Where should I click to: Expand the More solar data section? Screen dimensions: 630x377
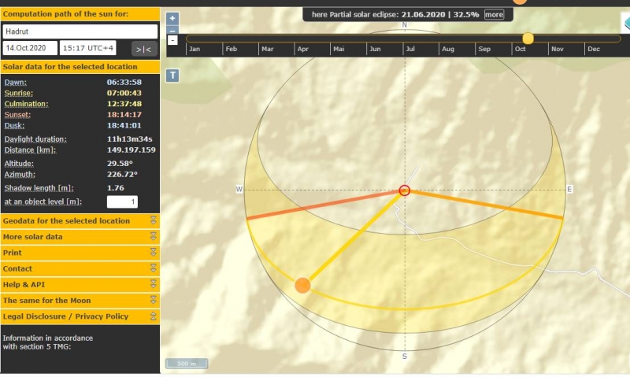pyautogui.click(x=79, y=237)
